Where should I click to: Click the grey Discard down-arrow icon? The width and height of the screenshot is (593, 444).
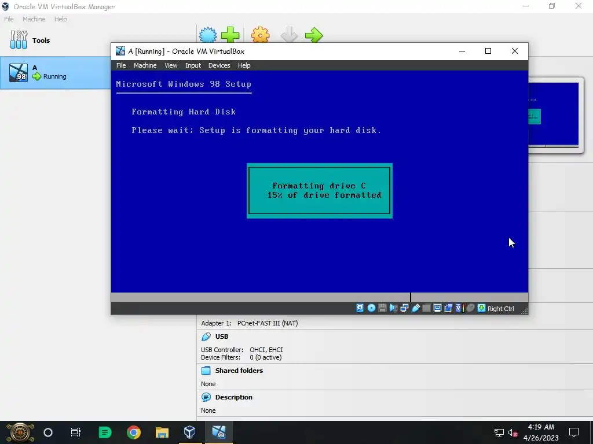pos(290,35)
